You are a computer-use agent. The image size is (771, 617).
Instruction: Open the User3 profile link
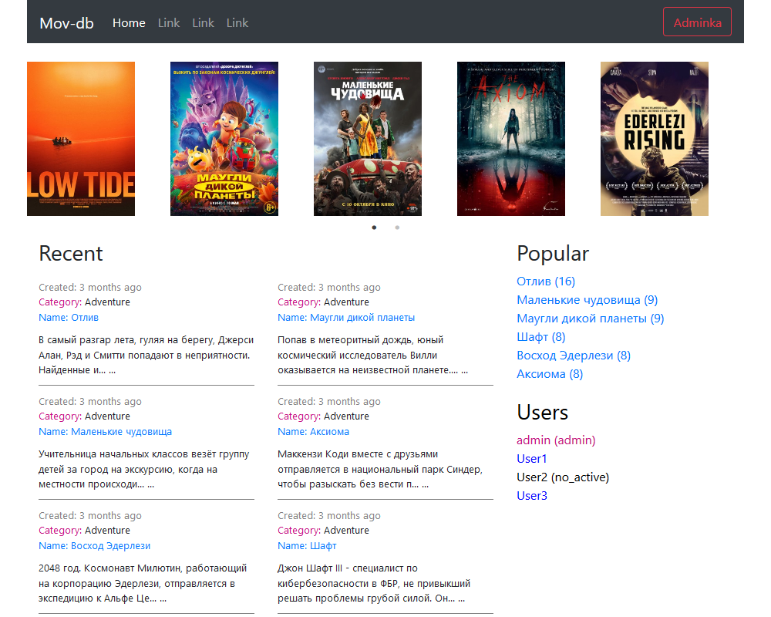[x=531, y=496]
